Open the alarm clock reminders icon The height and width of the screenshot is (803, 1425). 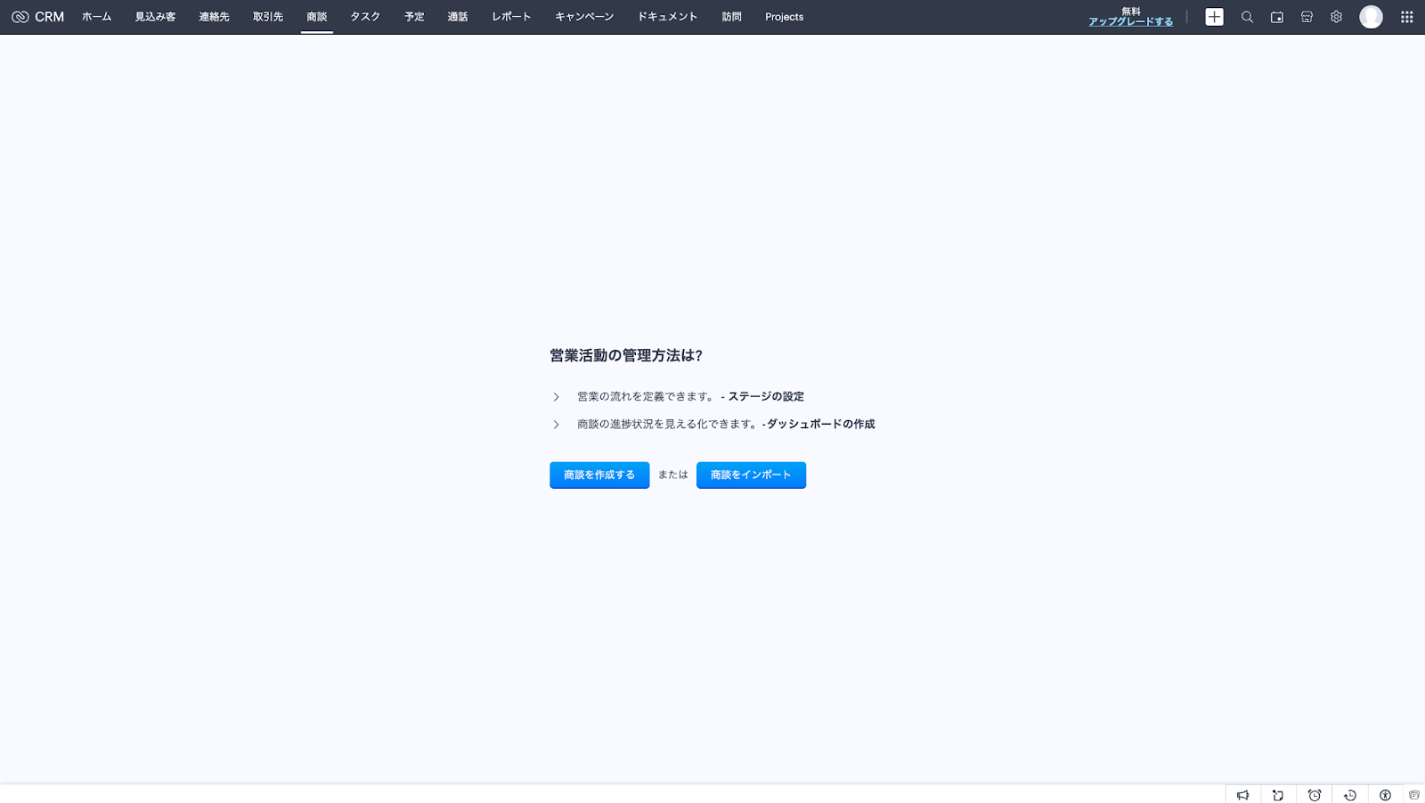[x=1315, y=795]
